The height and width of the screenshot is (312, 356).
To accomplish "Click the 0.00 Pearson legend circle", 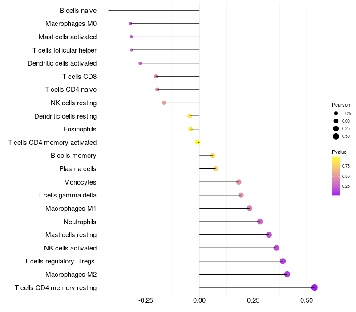I will pyautogui.click(x=336, y=121).
